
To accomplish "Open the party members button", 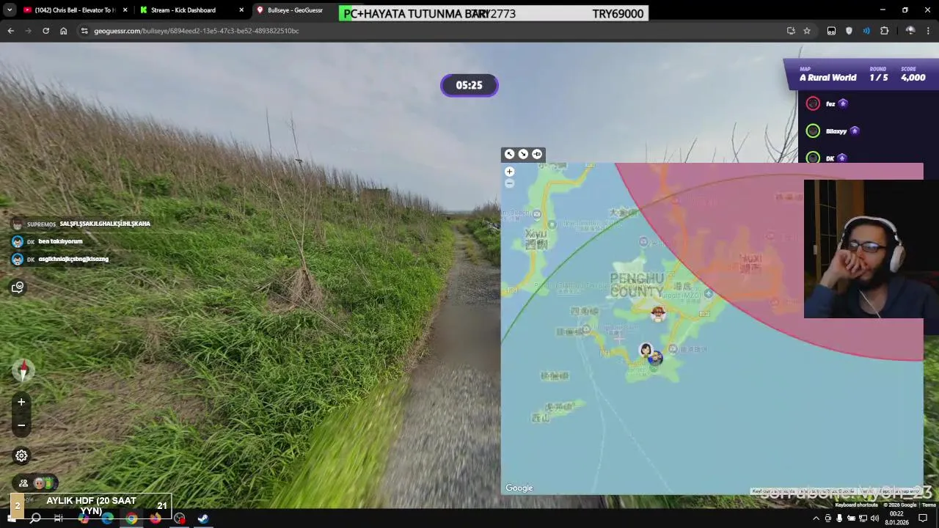I will [35, 483].
